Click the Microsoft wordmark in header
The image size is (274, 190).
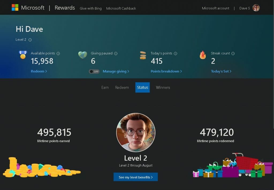coord(33,8)
